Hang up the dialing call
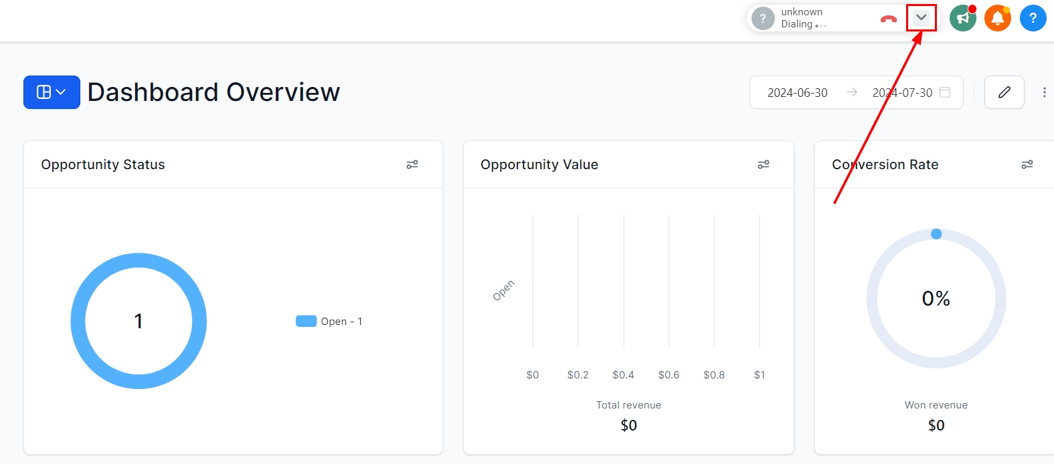Image resolution: width=1054 pixels, height=464 pixels. tap(888, 19)
